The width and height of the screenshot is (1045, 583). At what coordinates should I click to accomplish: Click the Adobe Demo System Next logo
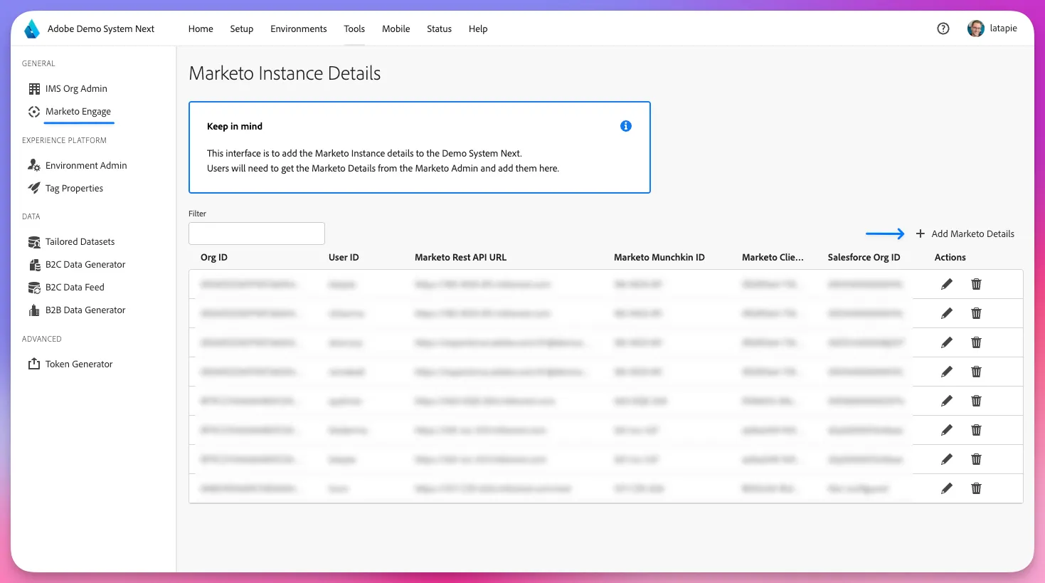32,29
